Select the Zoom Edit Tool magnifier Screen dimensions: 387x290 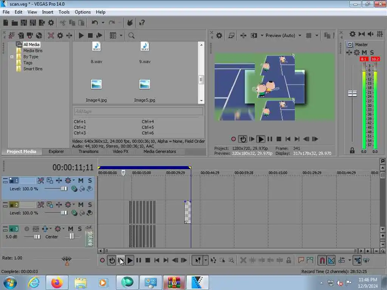click(x=231, y=260)
